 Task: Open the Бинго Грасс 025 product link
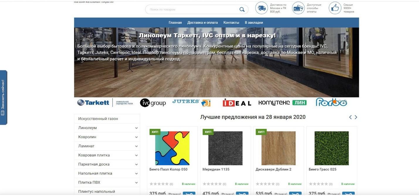(x=323, y=169)
